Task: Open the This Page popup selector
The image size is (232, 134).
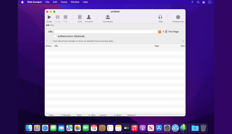Action: 171,32
